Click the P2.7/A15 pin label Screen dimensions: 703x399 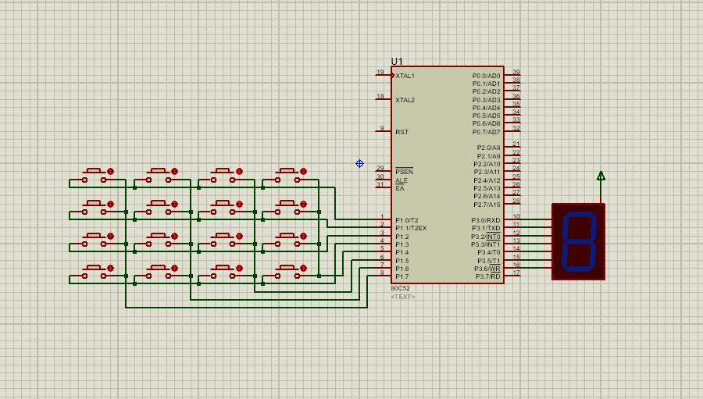coord(487,205)
